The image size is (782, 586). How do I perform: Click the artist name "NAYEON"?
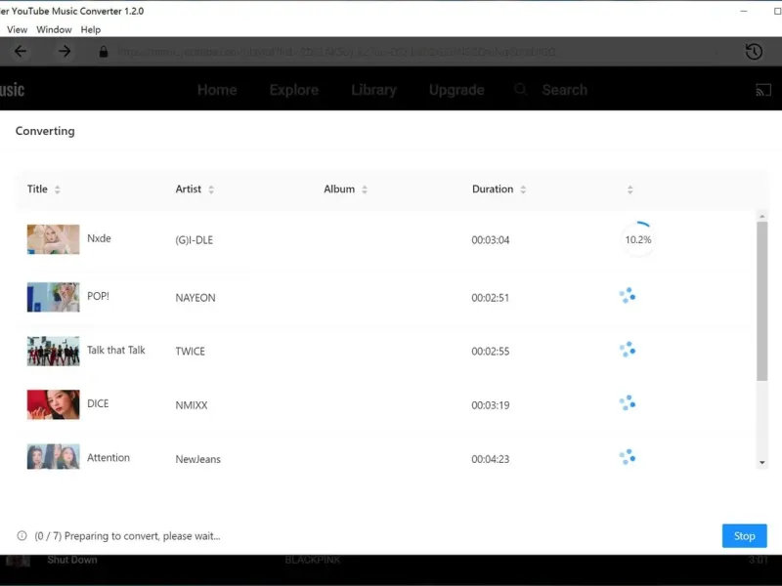(195, 298)
